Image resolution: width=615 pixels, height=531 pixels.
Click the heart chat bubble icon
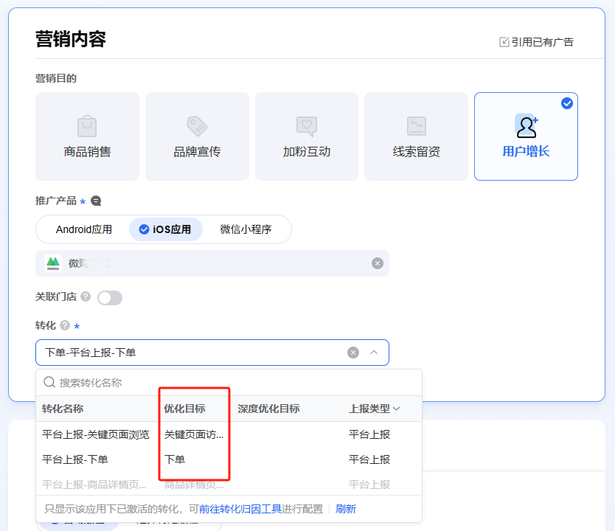[307, 126]
